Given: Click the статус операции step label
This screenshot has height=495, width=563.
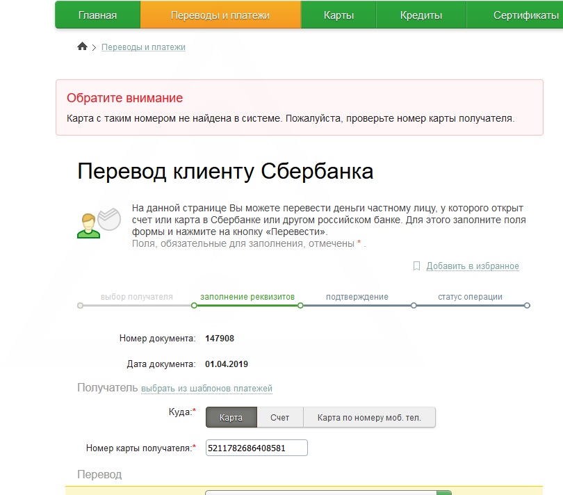Looking at the screenshot, I should point(470,297).
